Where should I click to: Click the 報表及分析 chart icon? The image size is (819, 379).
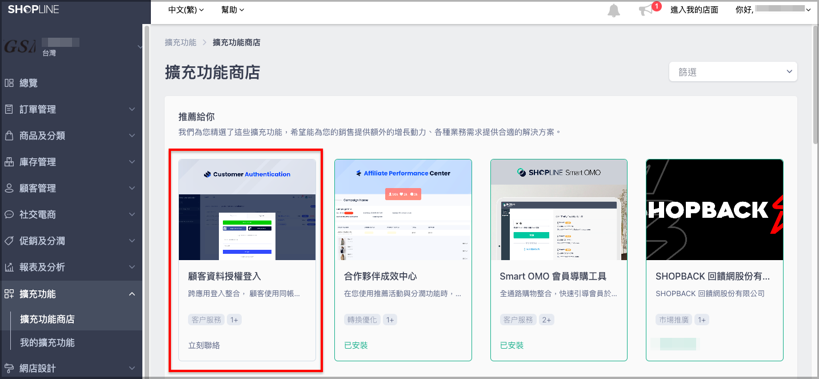[x=9, y=267]
